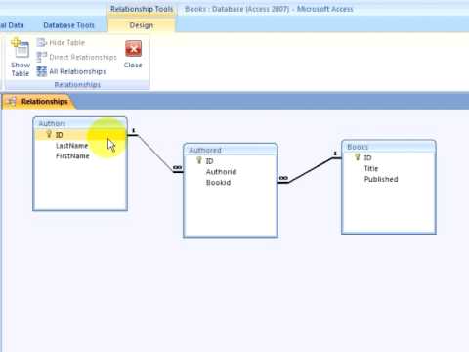Open the partially visible External Data tab
Image resolution: width=469 pixels, height=352 pixels.
point(12,25)
